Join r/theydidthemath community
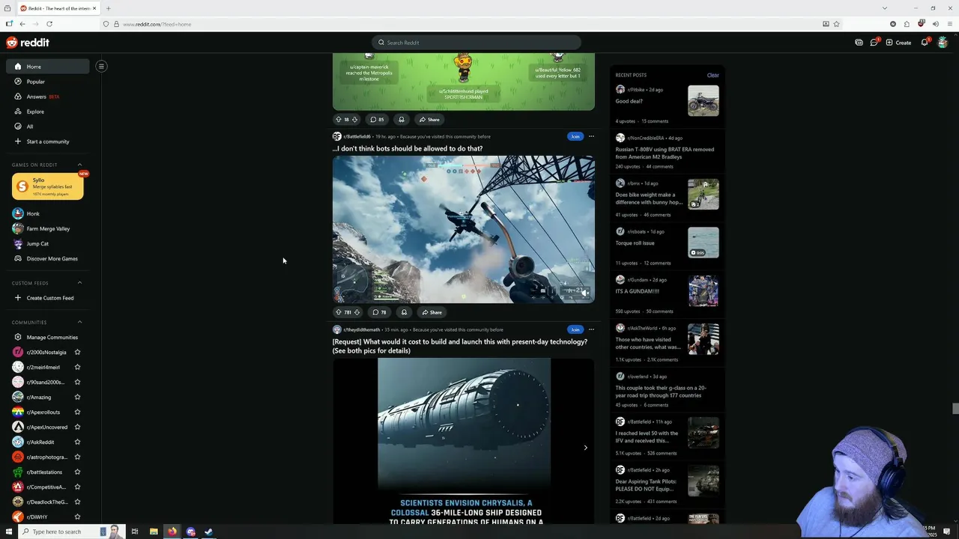The height and width of the screenshot is (539, 959). tap(575, 329)
